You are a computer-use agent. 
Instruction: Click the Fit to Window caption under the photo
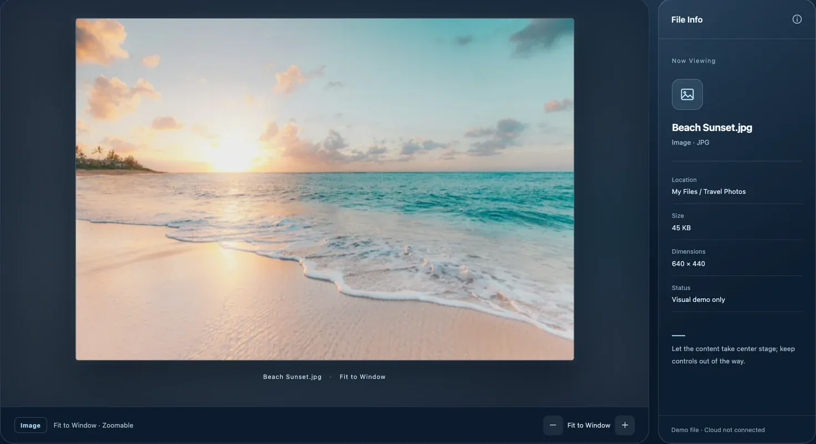[363, 376]
